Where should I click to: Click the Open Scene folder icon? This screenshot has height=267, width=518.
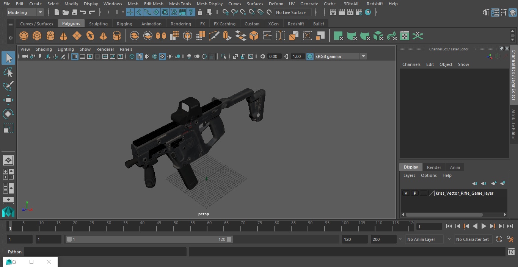pos(66,12)
